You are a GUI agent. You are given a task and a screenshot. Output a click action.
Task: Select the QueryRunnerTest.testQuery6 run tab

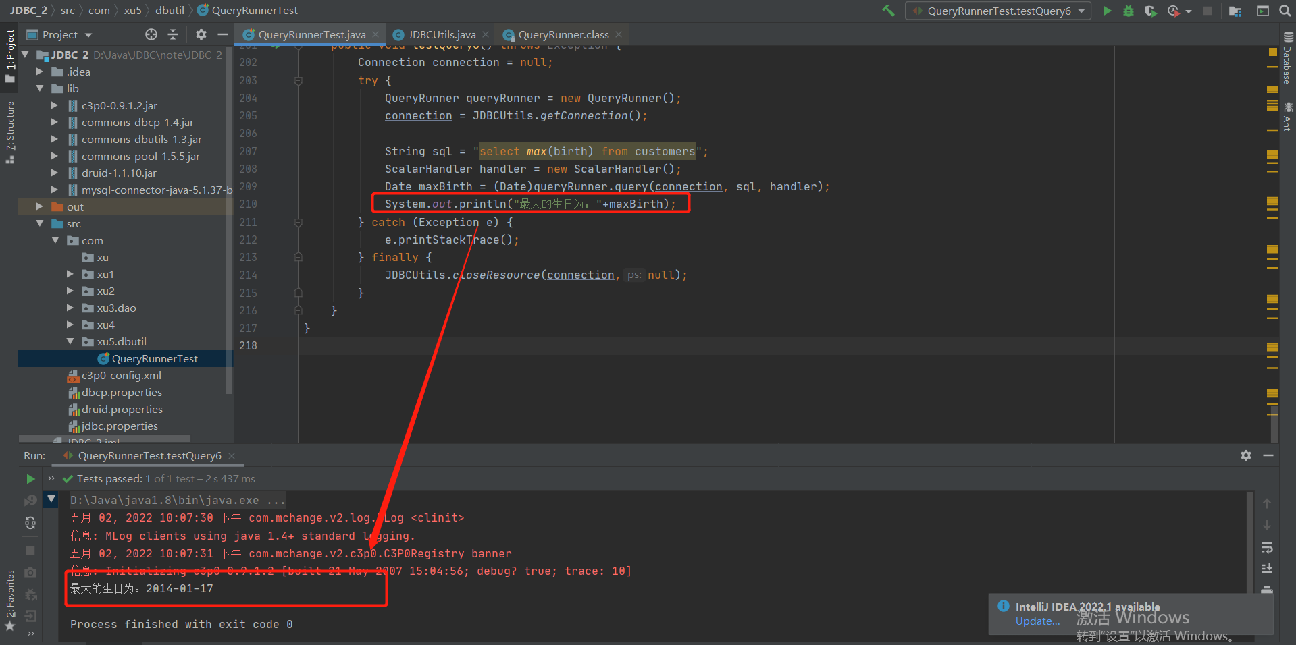(149, 456)
